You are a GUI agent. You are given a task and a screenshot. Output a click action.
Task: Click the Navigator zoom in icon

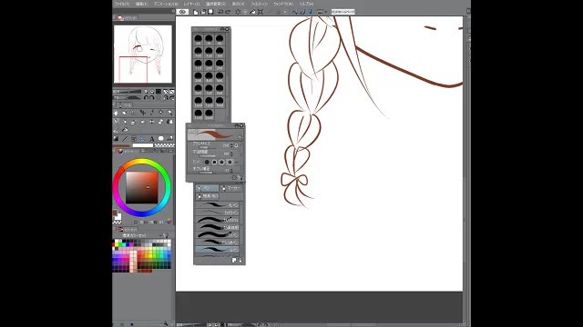pyautogui.click(x=152, y=91)
